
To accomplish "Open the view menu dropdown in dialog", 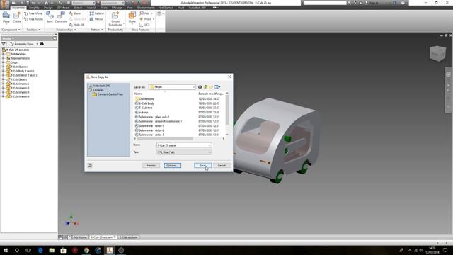I will [217, 87].
